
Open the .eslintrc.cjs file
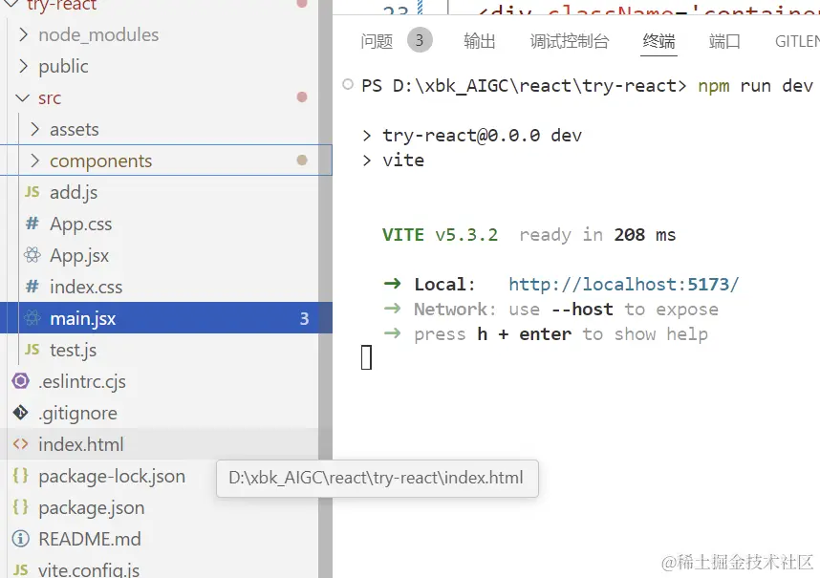81,381
